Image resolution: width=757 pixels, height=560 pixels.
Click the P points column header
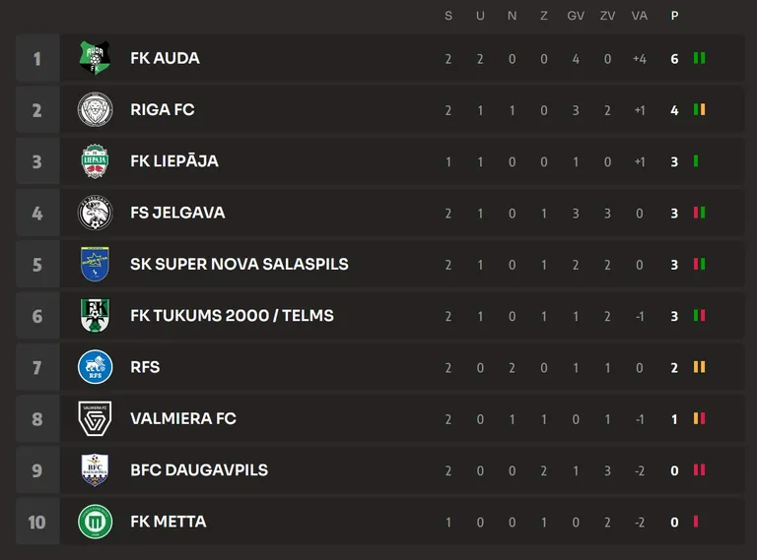674,16
